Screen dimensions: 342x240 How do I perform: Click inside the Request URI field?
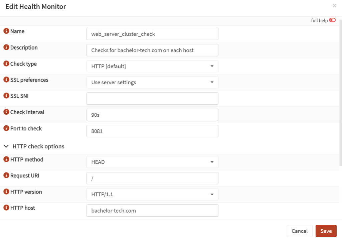tap(152, 178)
